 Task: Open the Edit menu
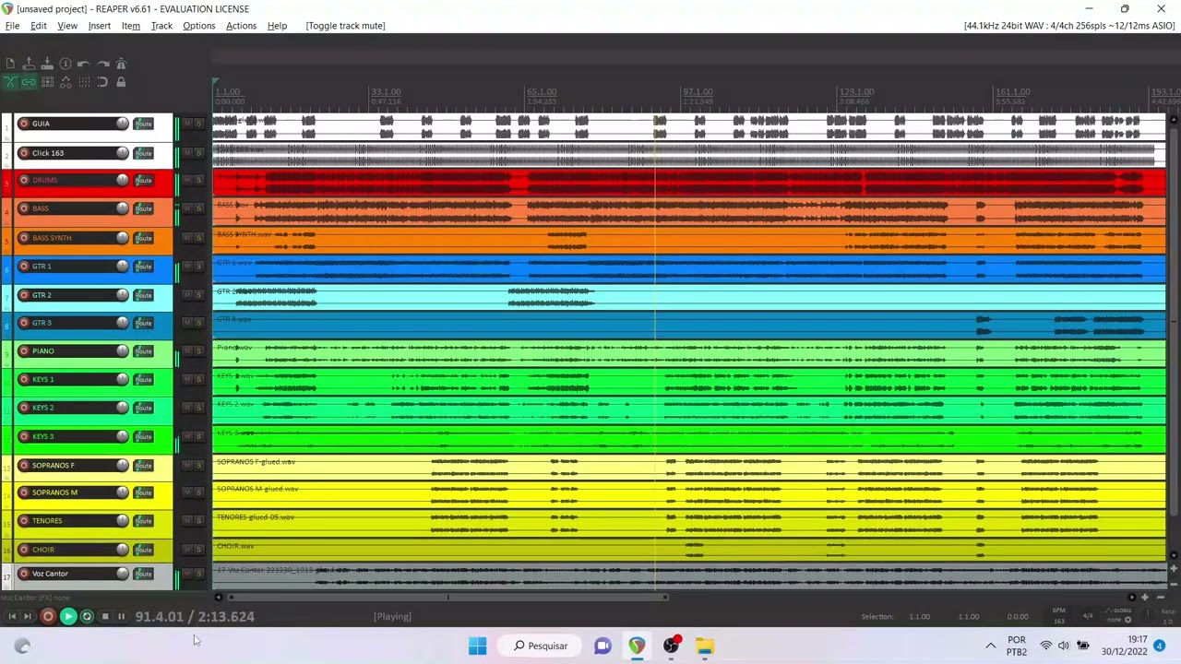click(x=39, y=26)
